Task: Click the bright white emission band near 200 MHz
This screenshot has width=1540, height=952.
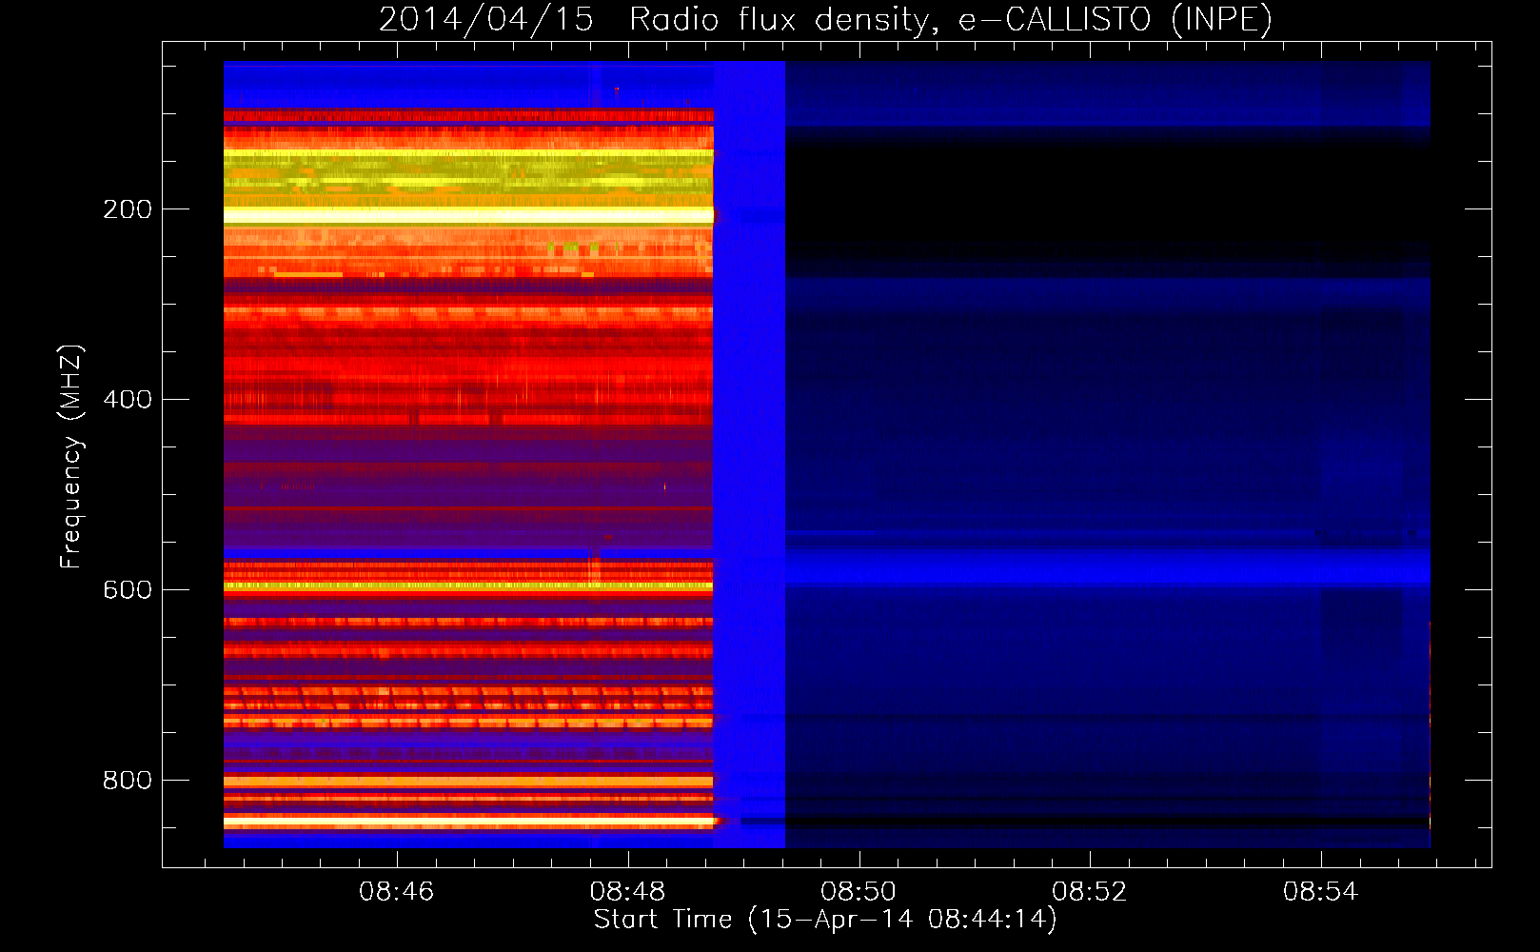Action: point(468,216)
